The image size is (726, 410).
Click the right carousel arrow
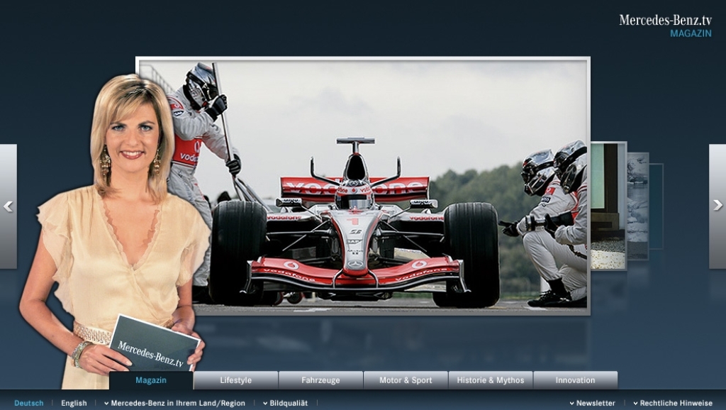point(717,206)
